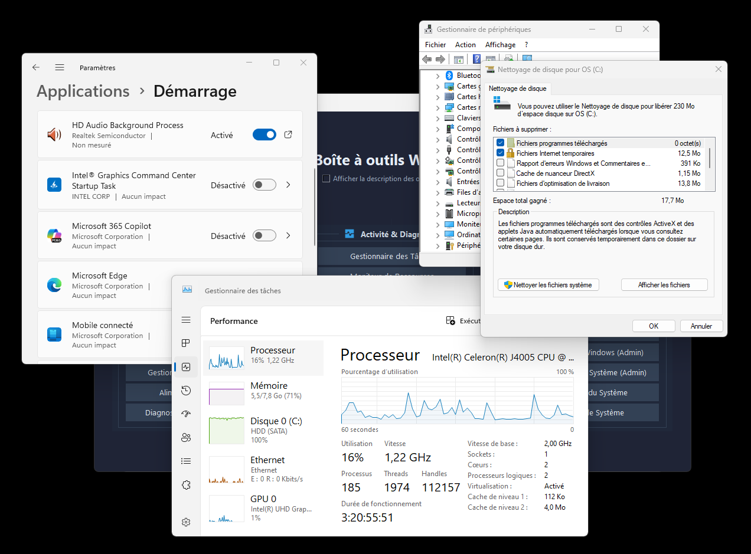Click Run new task icon in Task Manager
Image resolution: width=751 pixels, height=554 pixels.
[450, 321]
